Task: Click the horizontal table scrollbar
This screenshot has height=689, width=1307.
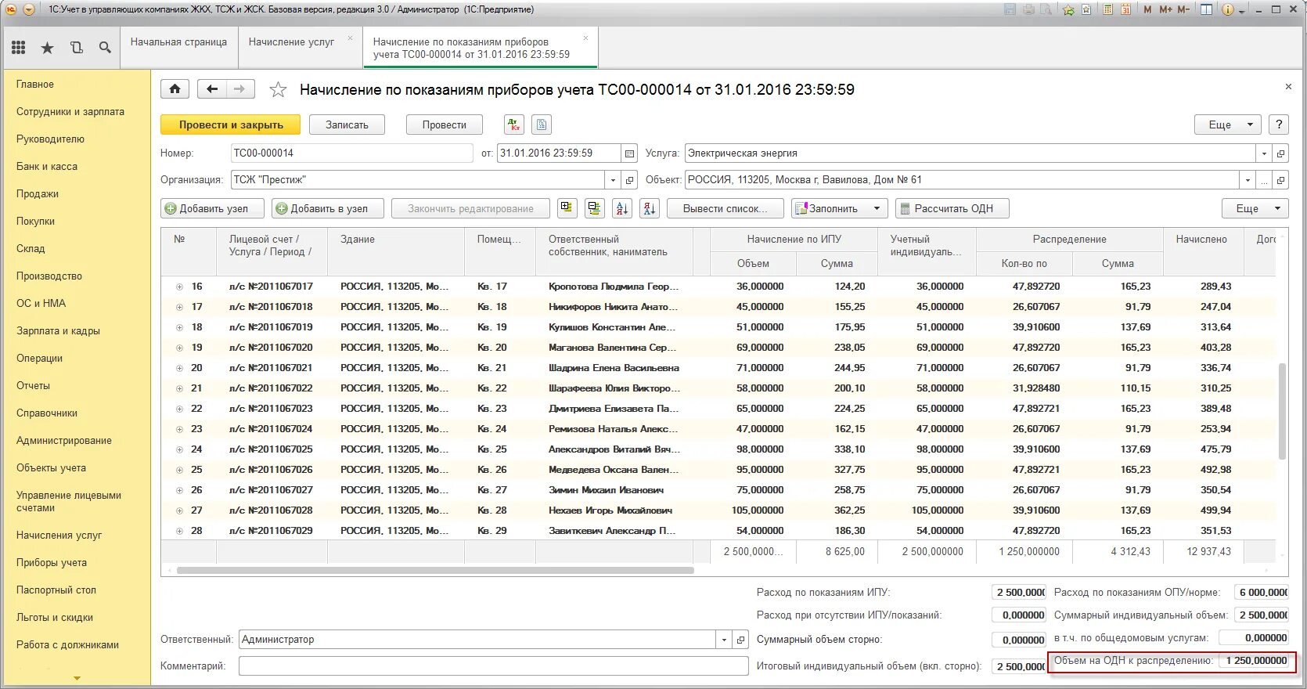Action: coord(435,571)
